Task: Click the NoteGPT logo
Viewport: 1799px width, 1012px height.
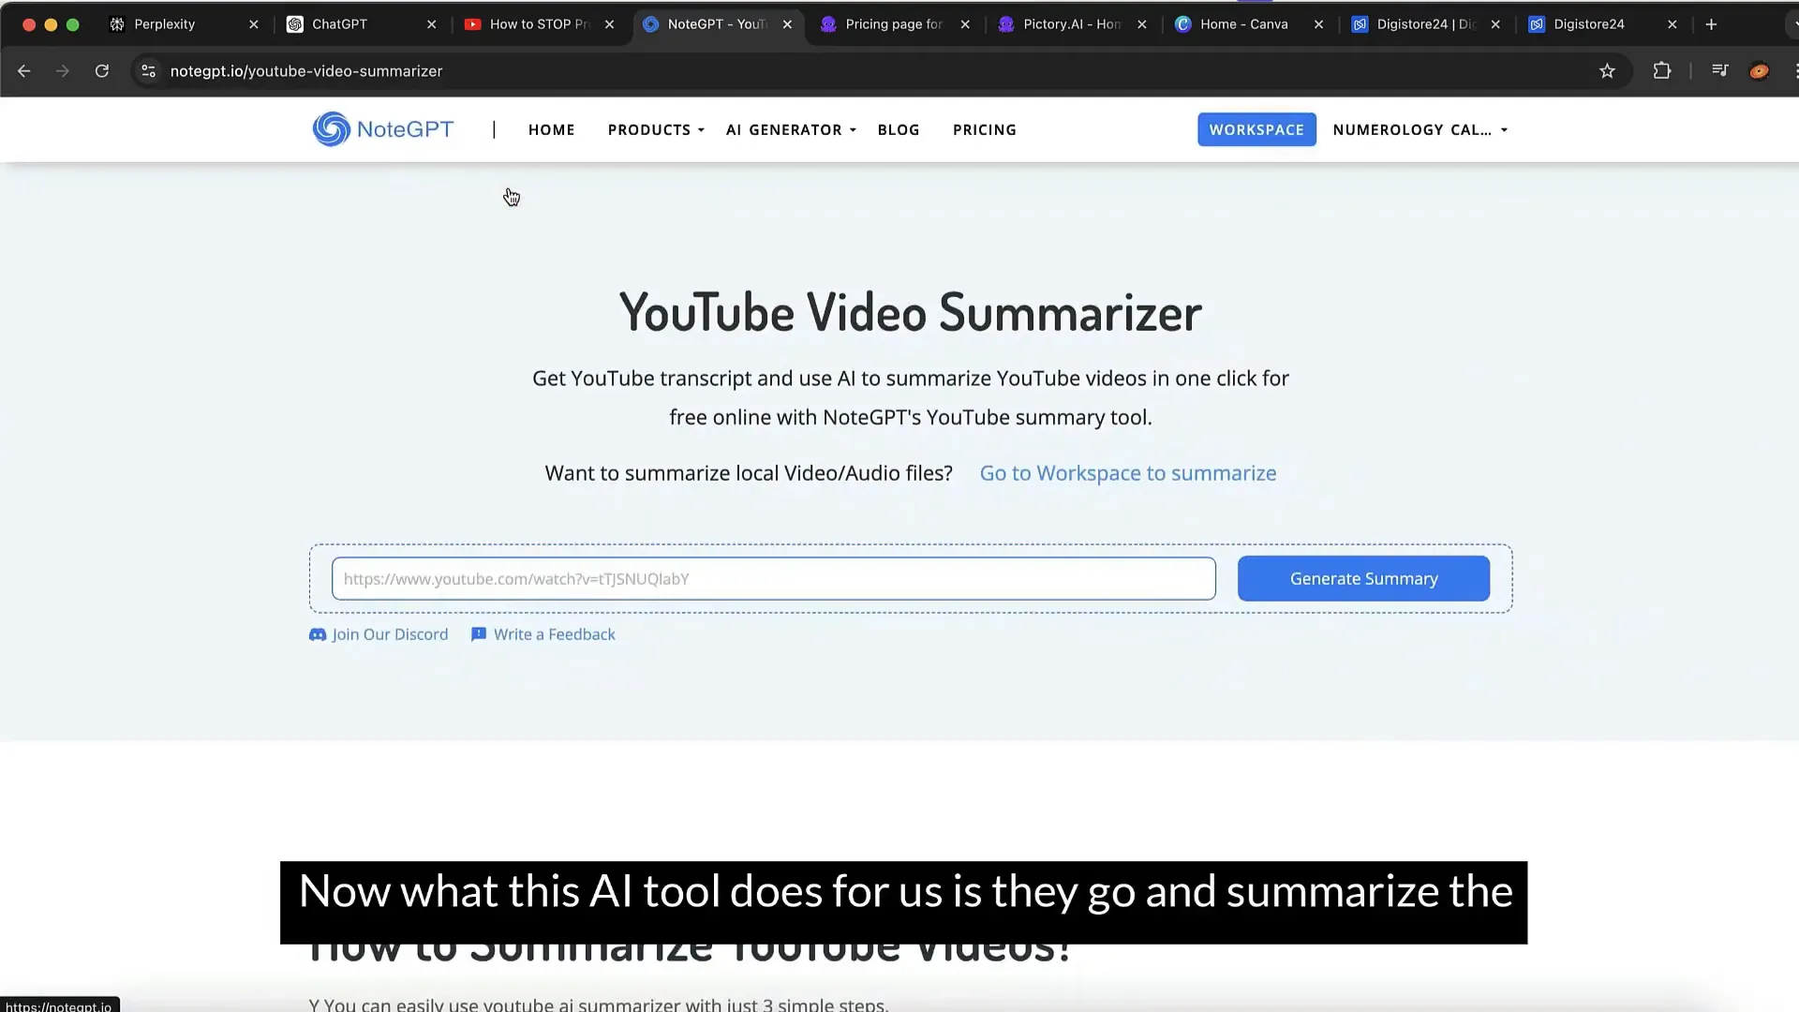Action: coord(382,129)
